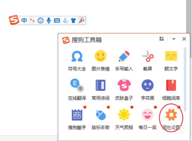This screenshot has height=141, width=192.
Task: Open emoji smiley face on input toolbar
Action: point(40,20)
